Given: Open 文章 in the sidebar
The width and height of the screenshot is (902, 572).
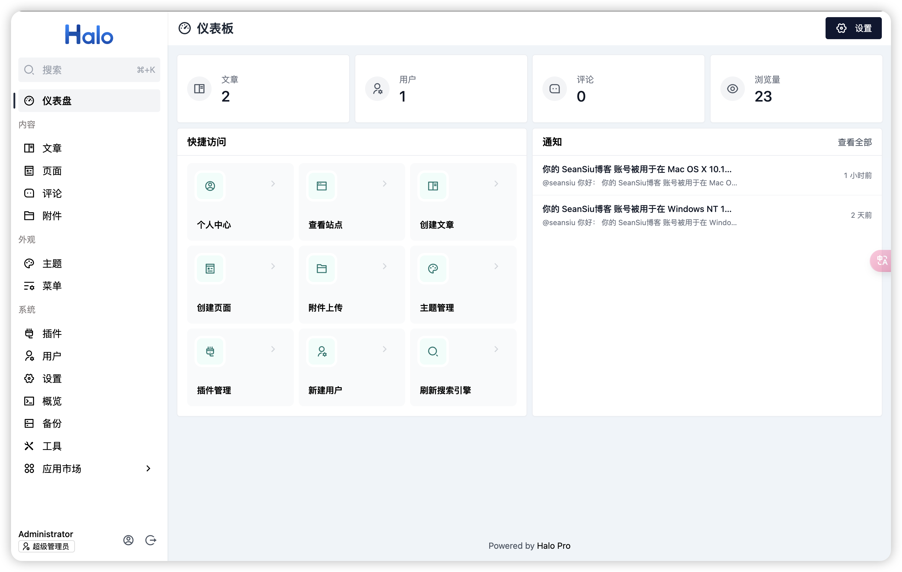Looking at the screenshot, I should pyautogui.click(x=89, y=148).
